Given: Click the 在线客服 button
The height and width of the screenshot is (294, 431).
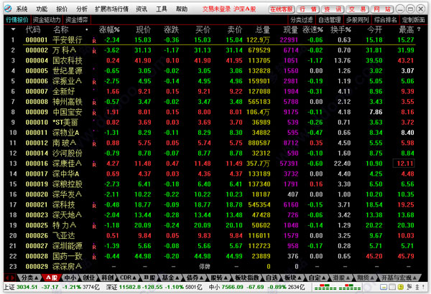Looking at the screenshot, I should (281, 9).
